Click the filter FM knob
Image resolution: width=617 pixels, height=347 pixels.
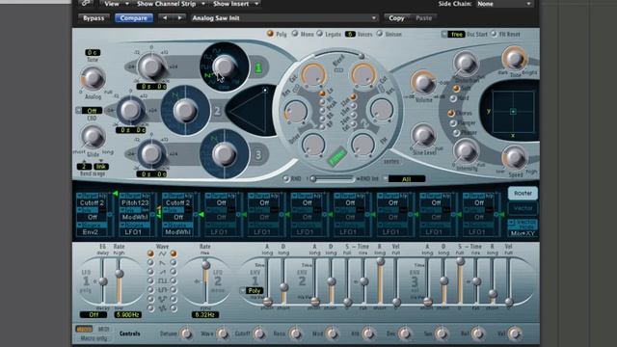point(362,144)
